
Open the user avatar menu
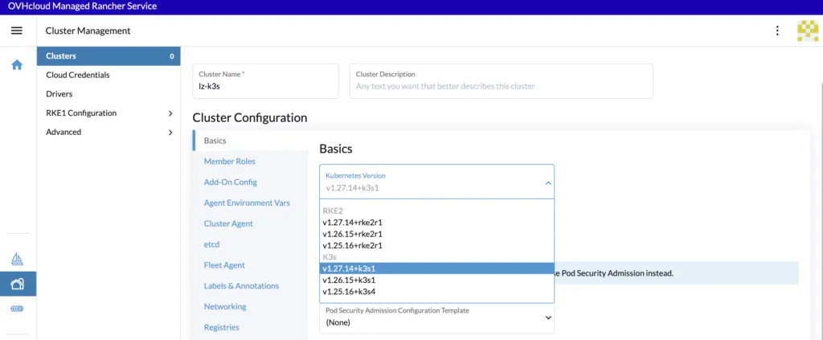pyautogui.click(x=807, y=31)
